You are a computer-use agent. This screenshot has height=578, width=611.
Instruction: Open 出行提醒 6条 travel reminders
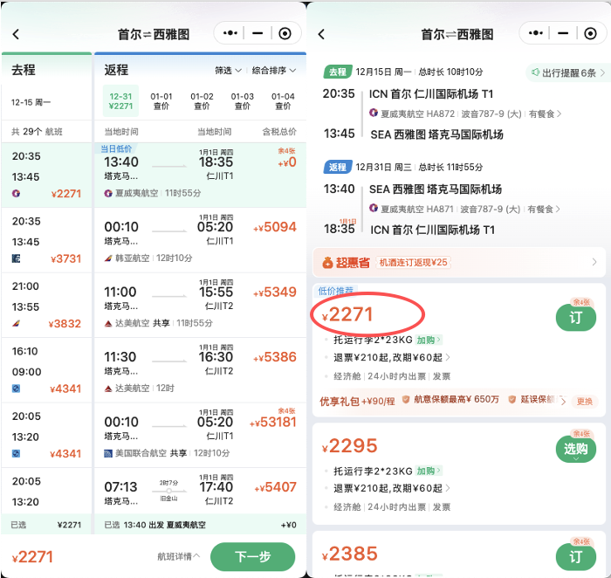pos(568,72)
